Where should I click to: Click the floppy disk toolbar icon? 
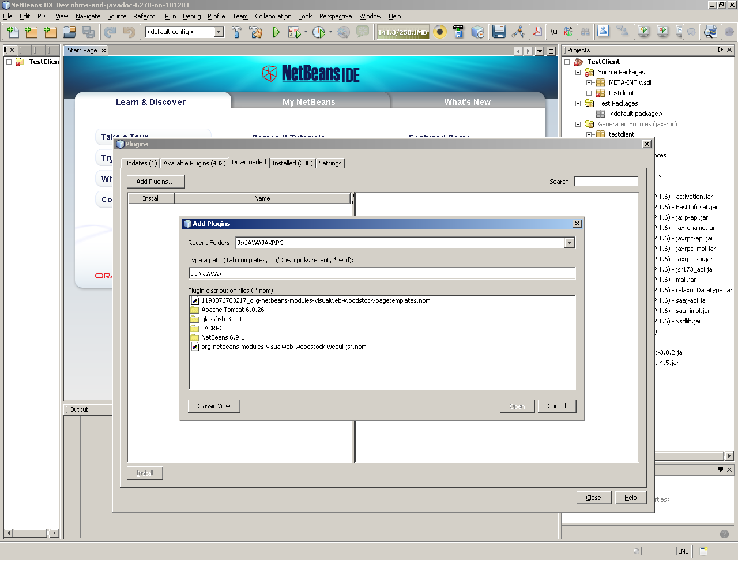point(499,32)
